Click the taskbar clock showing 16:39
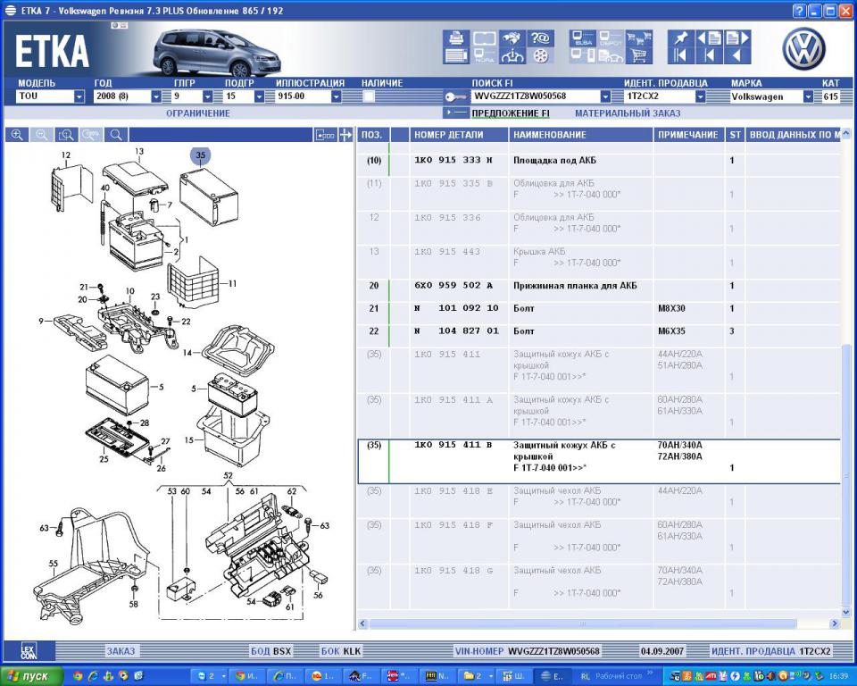Image resolution: width=857 pixels, height=686 pixels. point(838,676)
